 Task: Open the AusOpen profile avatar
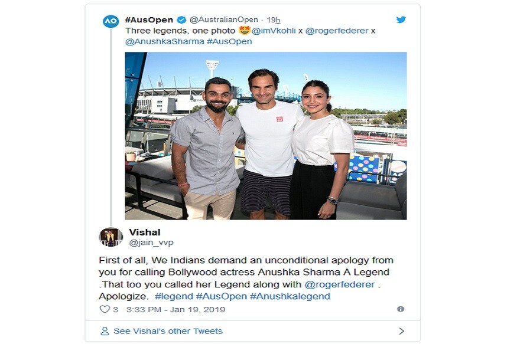pos(111,21)
